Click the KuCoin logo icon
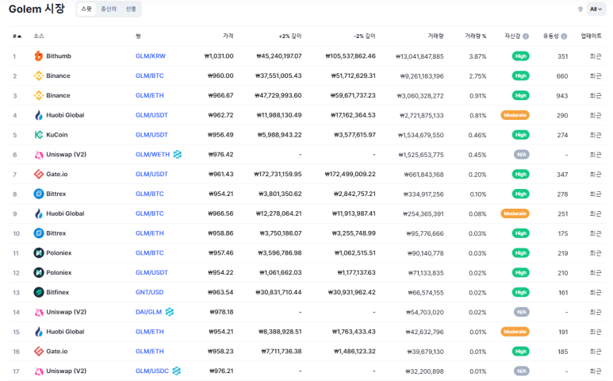 [38, 135]
